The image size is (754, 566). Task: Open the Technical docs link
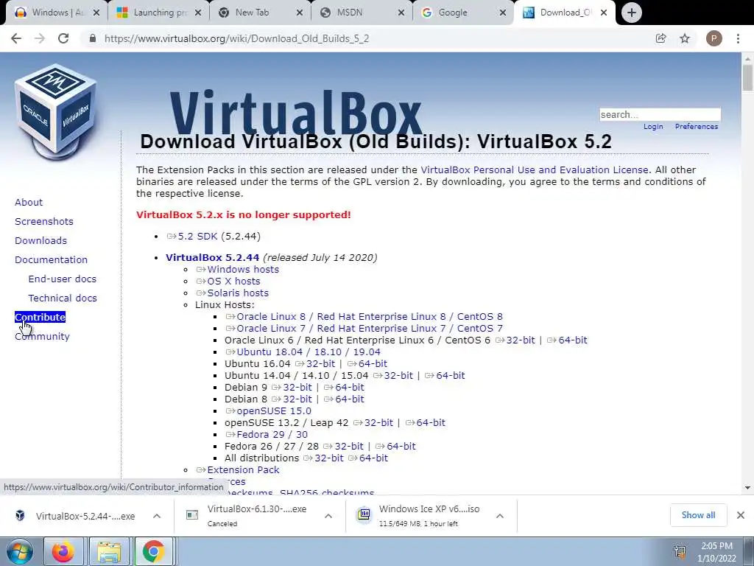(63, 298)
